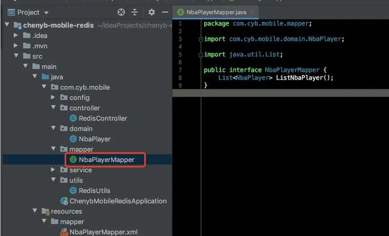389x236 pixels.
Task: Open the Project view dropdown
Action: [x=46, y=13]
